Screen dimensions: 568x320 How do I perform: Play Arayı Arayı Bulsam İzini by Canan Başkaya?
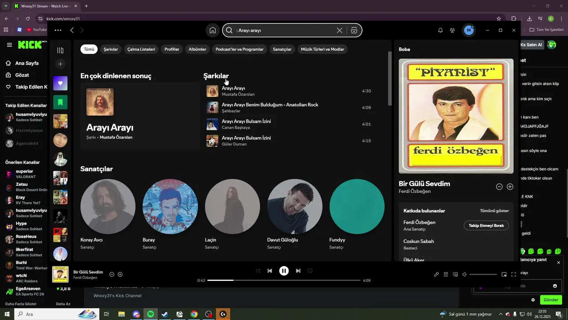(x=288, y=124)
